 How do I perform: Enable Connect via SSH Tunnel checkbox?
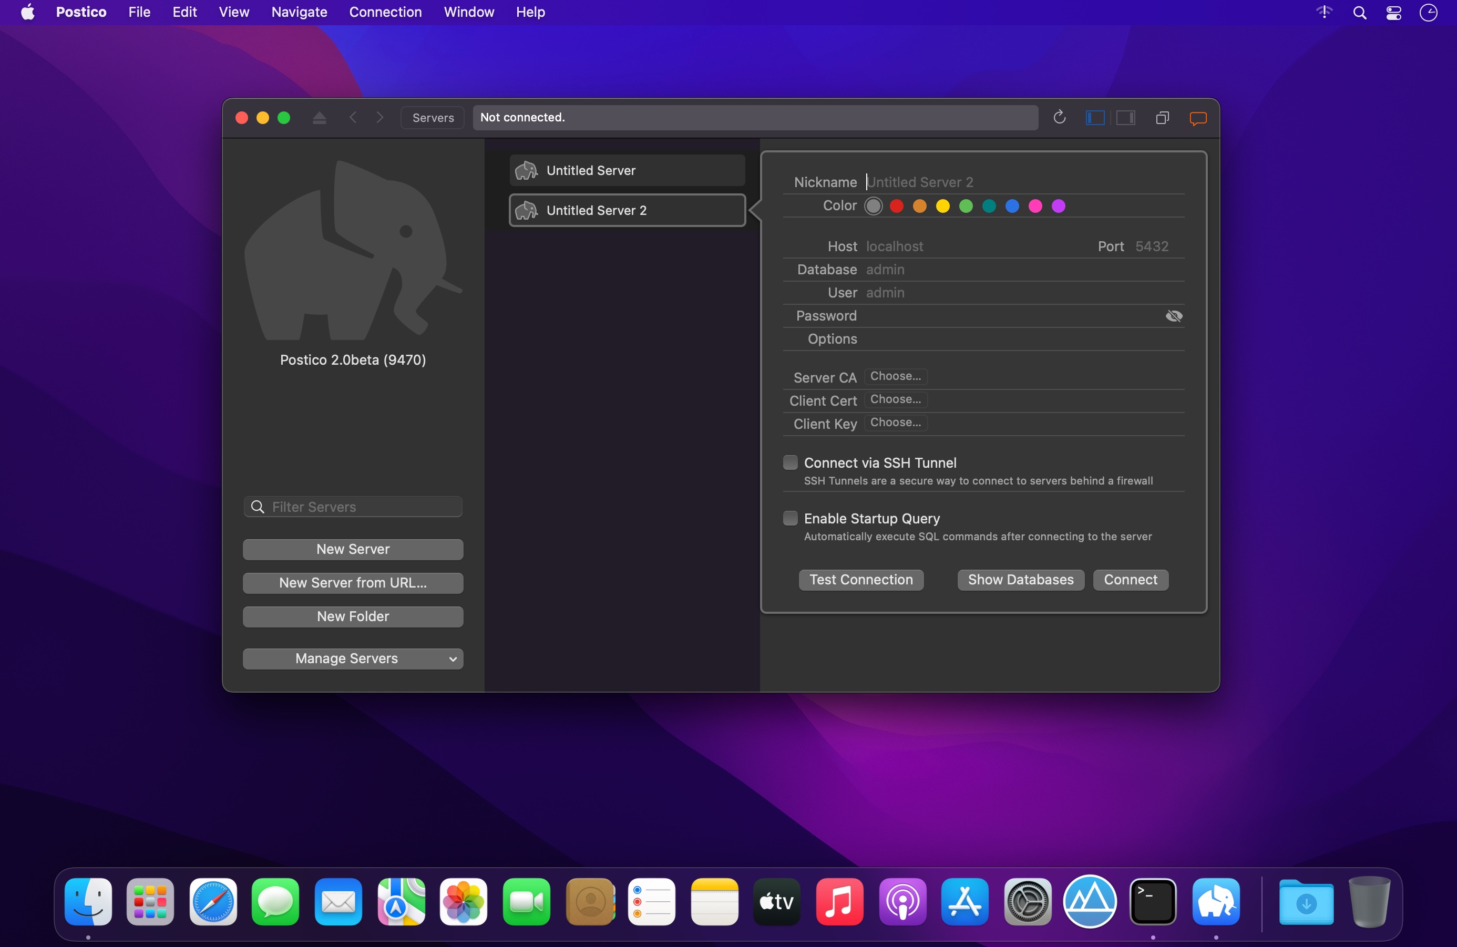click(791, 463)
